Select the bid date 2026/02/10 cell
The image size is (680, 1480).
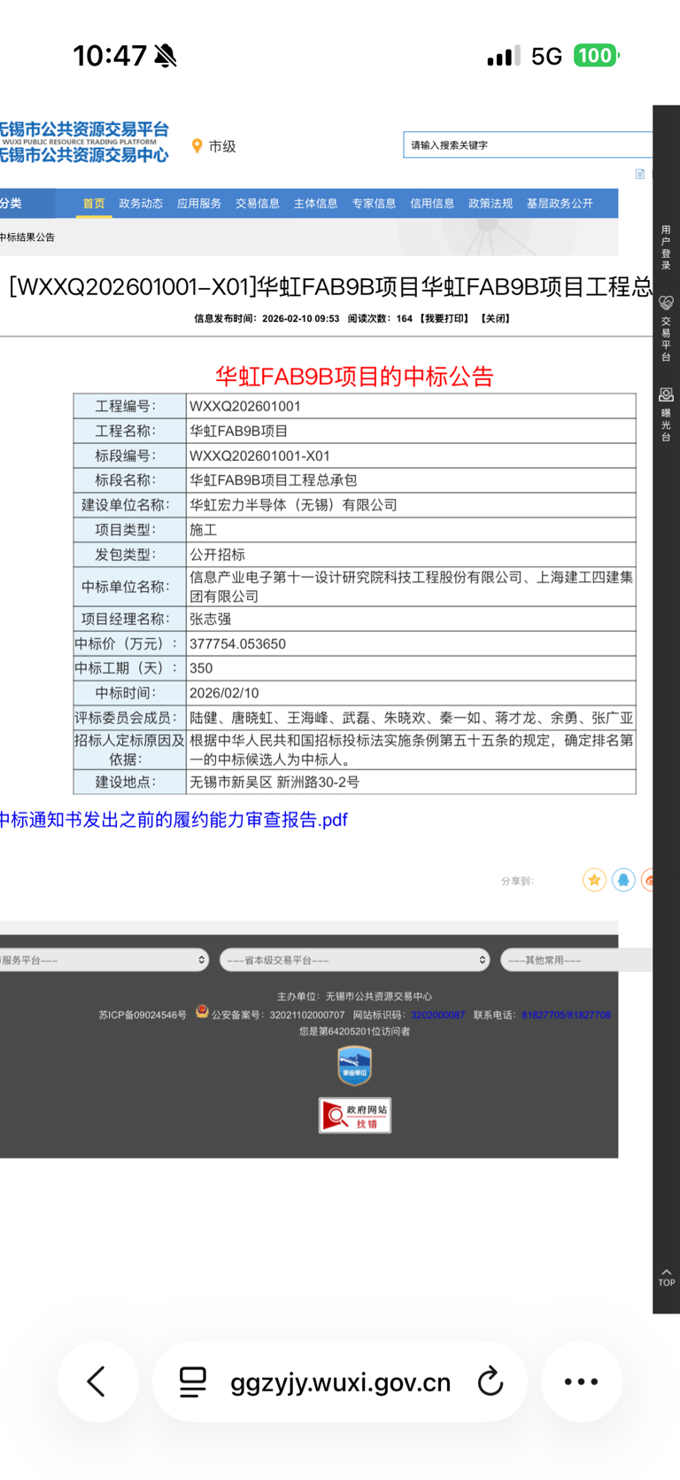(x=411, y=693)
